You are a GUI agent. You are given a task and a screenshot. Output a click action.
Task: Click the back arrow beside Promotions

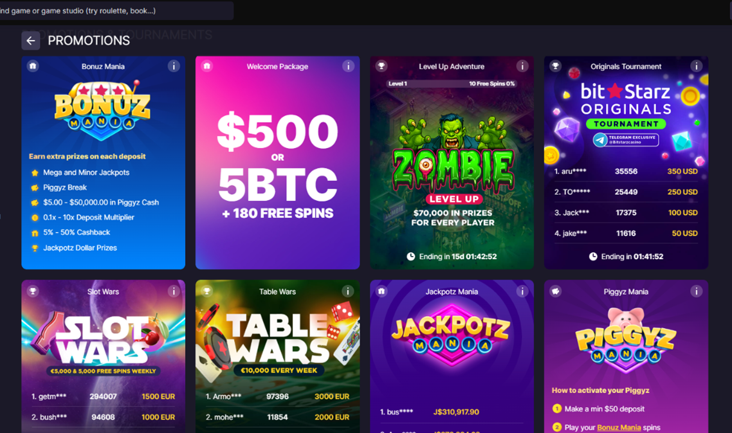pyautogui.click(x=30, y=41)
